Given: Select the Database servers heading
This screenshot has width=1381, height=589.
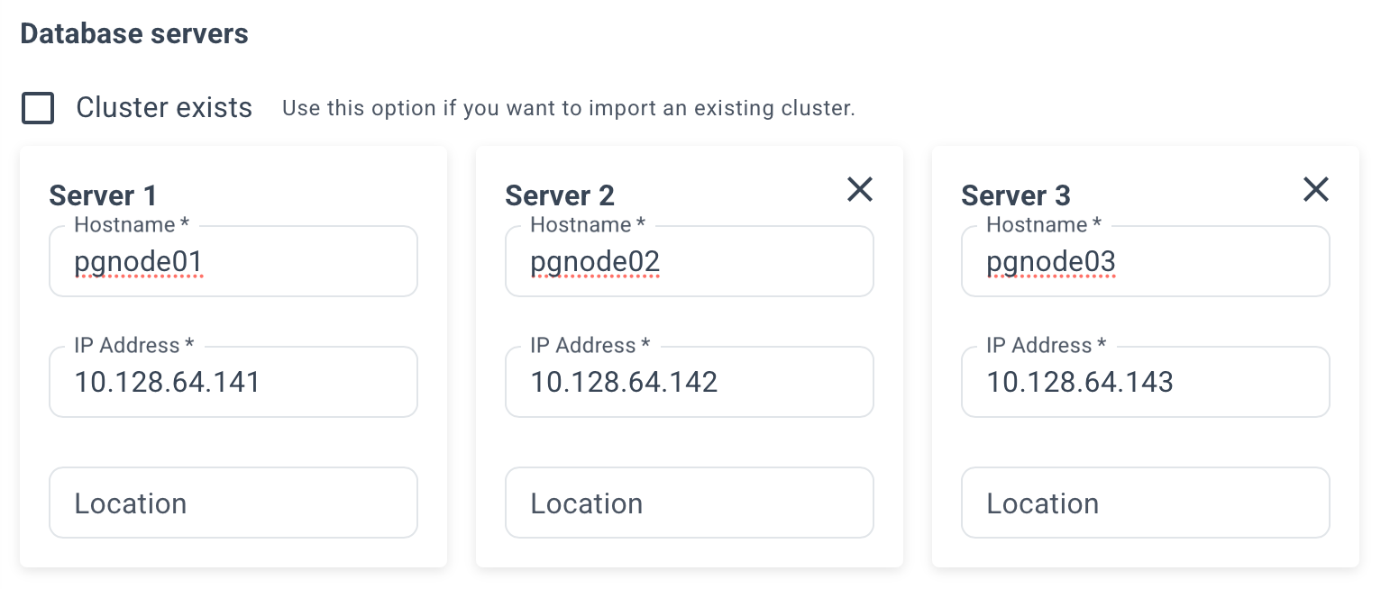Looking at the screenshot, I should click(x=134, y=34).
